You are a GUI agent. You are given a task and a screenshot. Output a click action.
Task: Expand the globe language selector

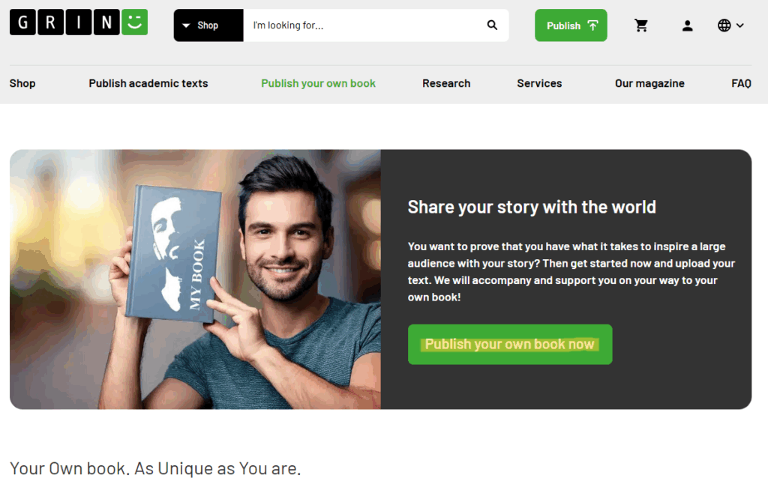click(730, 25)
